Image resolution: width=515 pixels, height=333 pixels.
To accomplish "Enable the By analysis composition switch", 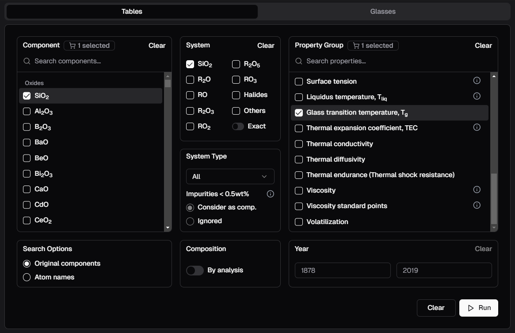I will 195,271.
